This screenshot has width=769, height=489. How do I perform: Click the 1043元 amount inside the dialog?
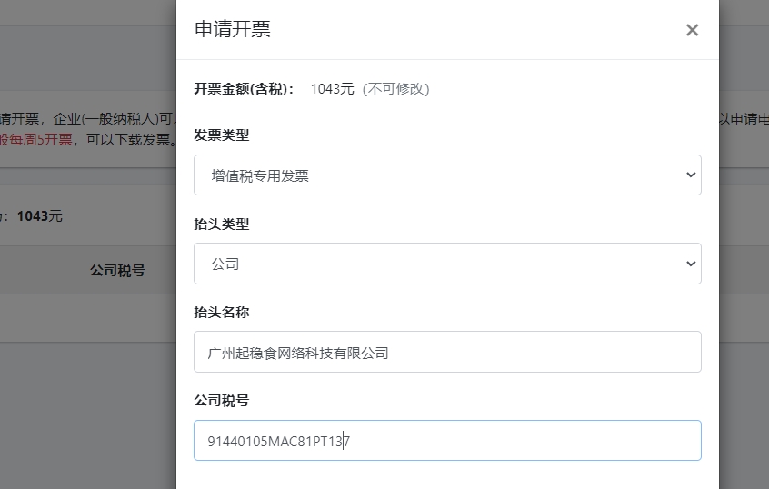[332, 88]
